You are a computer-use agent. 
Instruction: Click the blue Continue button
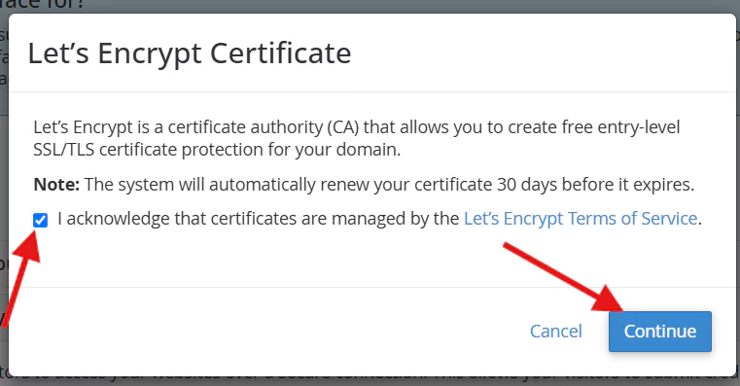[659, 332]
